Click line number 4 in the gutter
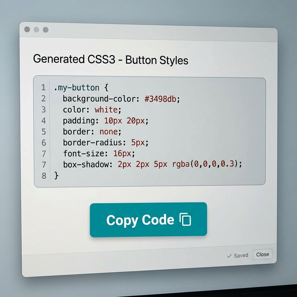The width and height of the screenshot is (297, 297). pos(44,121)
